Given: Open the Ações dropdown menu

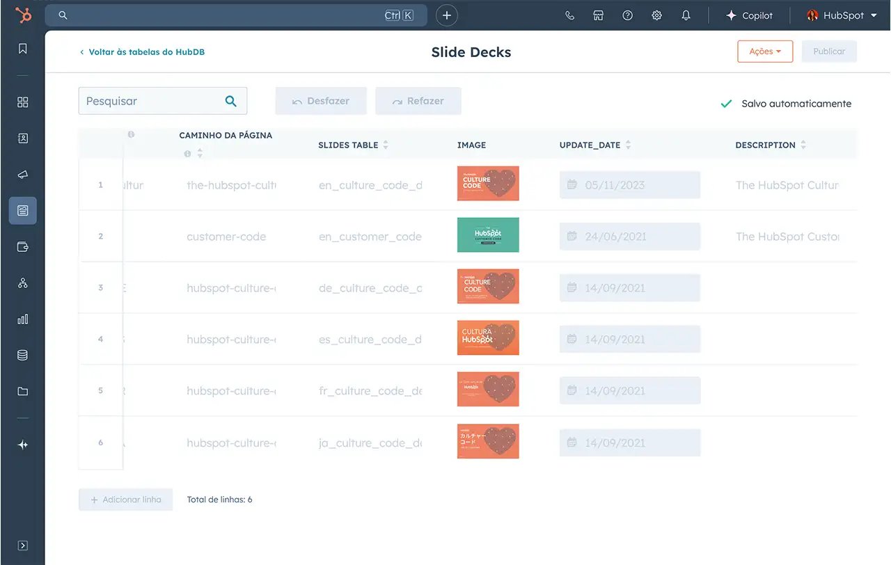Looking at the screenshot, I should [765, 51].
